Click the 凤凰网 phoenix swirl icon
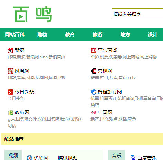 pyautogui.click(x=11, y=71)
